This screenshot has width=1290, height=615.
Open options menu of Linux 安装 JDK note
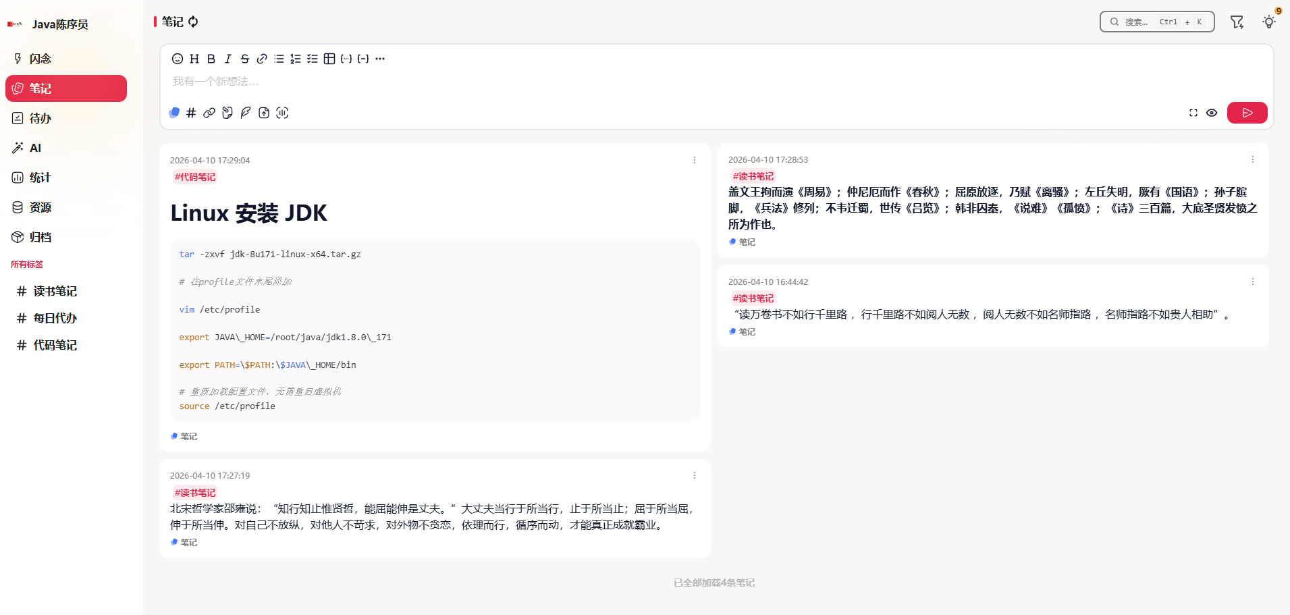pos(695,160)
